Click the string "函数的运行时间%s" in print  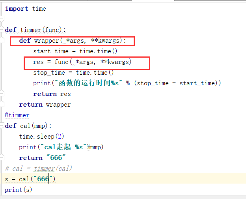point(88,83)
